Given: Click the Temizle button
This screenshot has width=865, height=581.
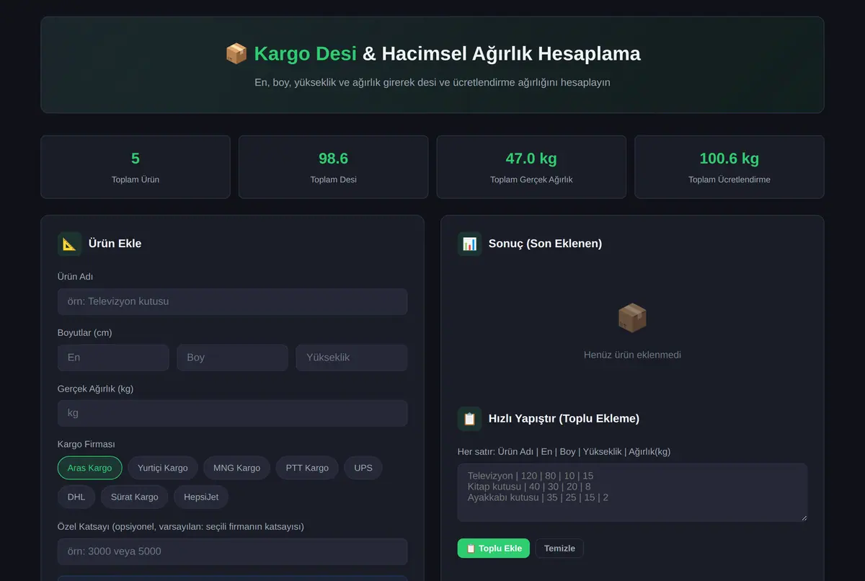Looking at the screenshot, I should [x=559, y=549].
